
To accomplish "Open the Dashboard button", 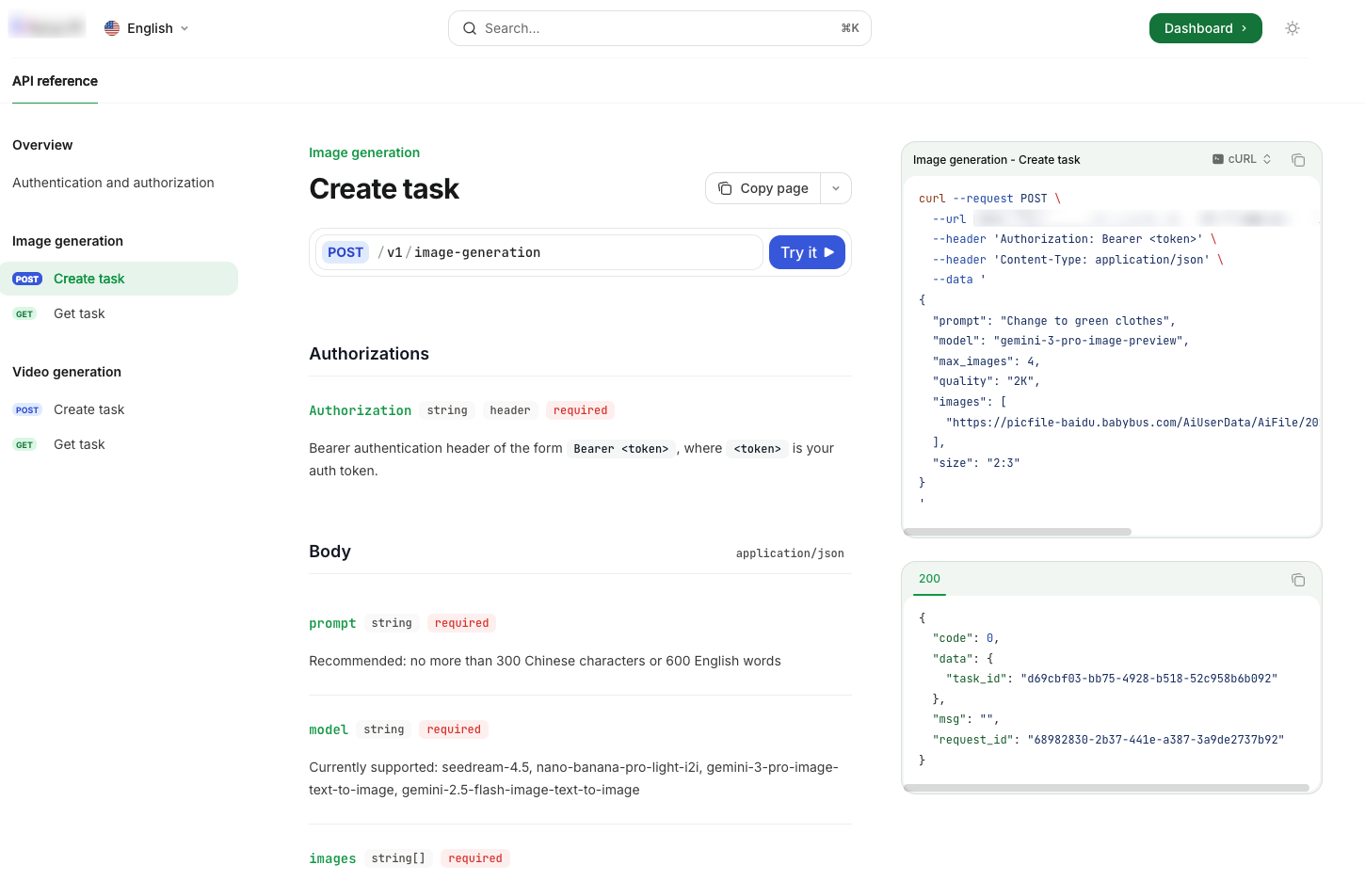I will click(1205, 28).
